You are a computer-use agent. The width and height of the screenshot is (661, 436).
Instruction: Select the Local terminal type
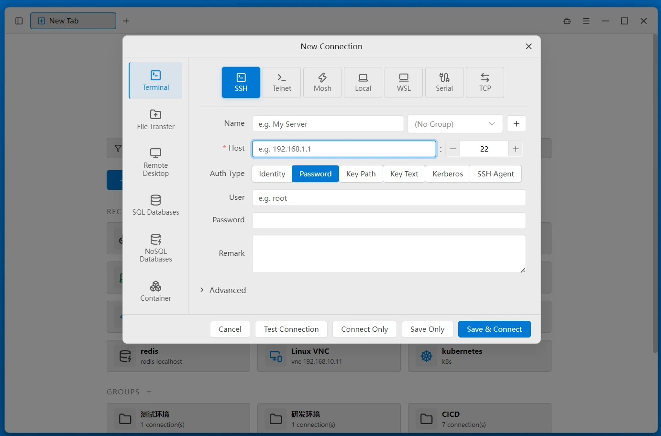coord(363,82)
